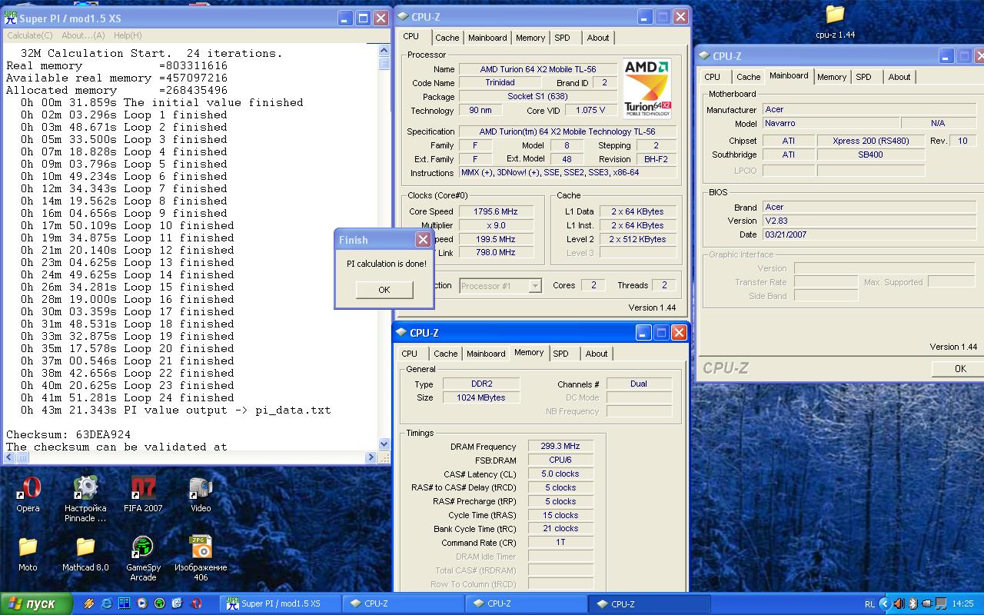Switch to Memory tab in top CPU-Z

530,38
